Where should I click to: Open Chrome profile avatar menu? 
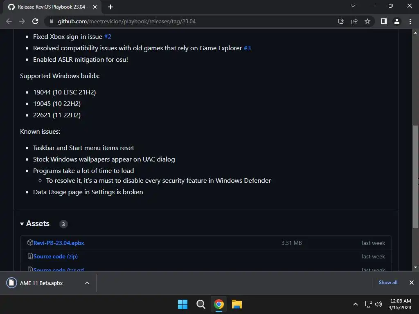[397, 21]
